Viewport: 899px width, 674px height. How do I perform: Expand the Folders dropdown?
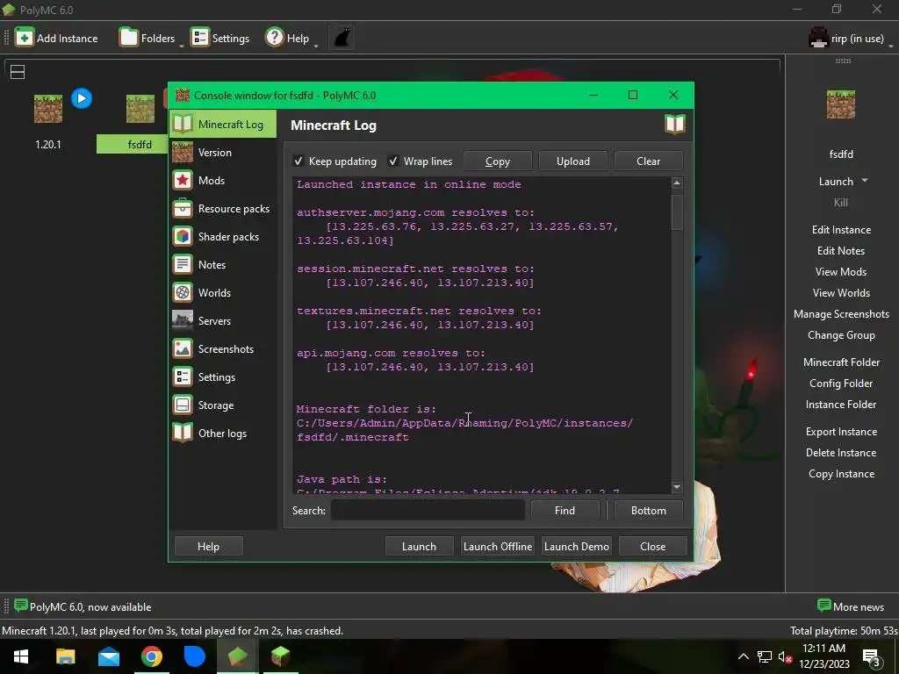181,46
